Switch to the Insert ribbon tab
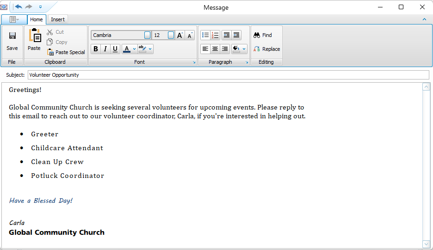The height and width of the screenshot is (250, 433). click(x=58, y=19)
